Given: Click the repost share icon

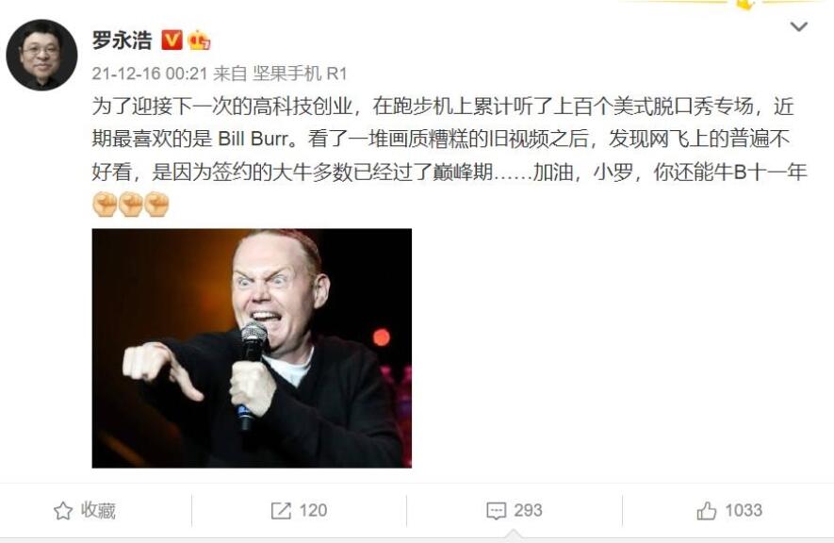Looking at the screenshot, I should [281, 511].
